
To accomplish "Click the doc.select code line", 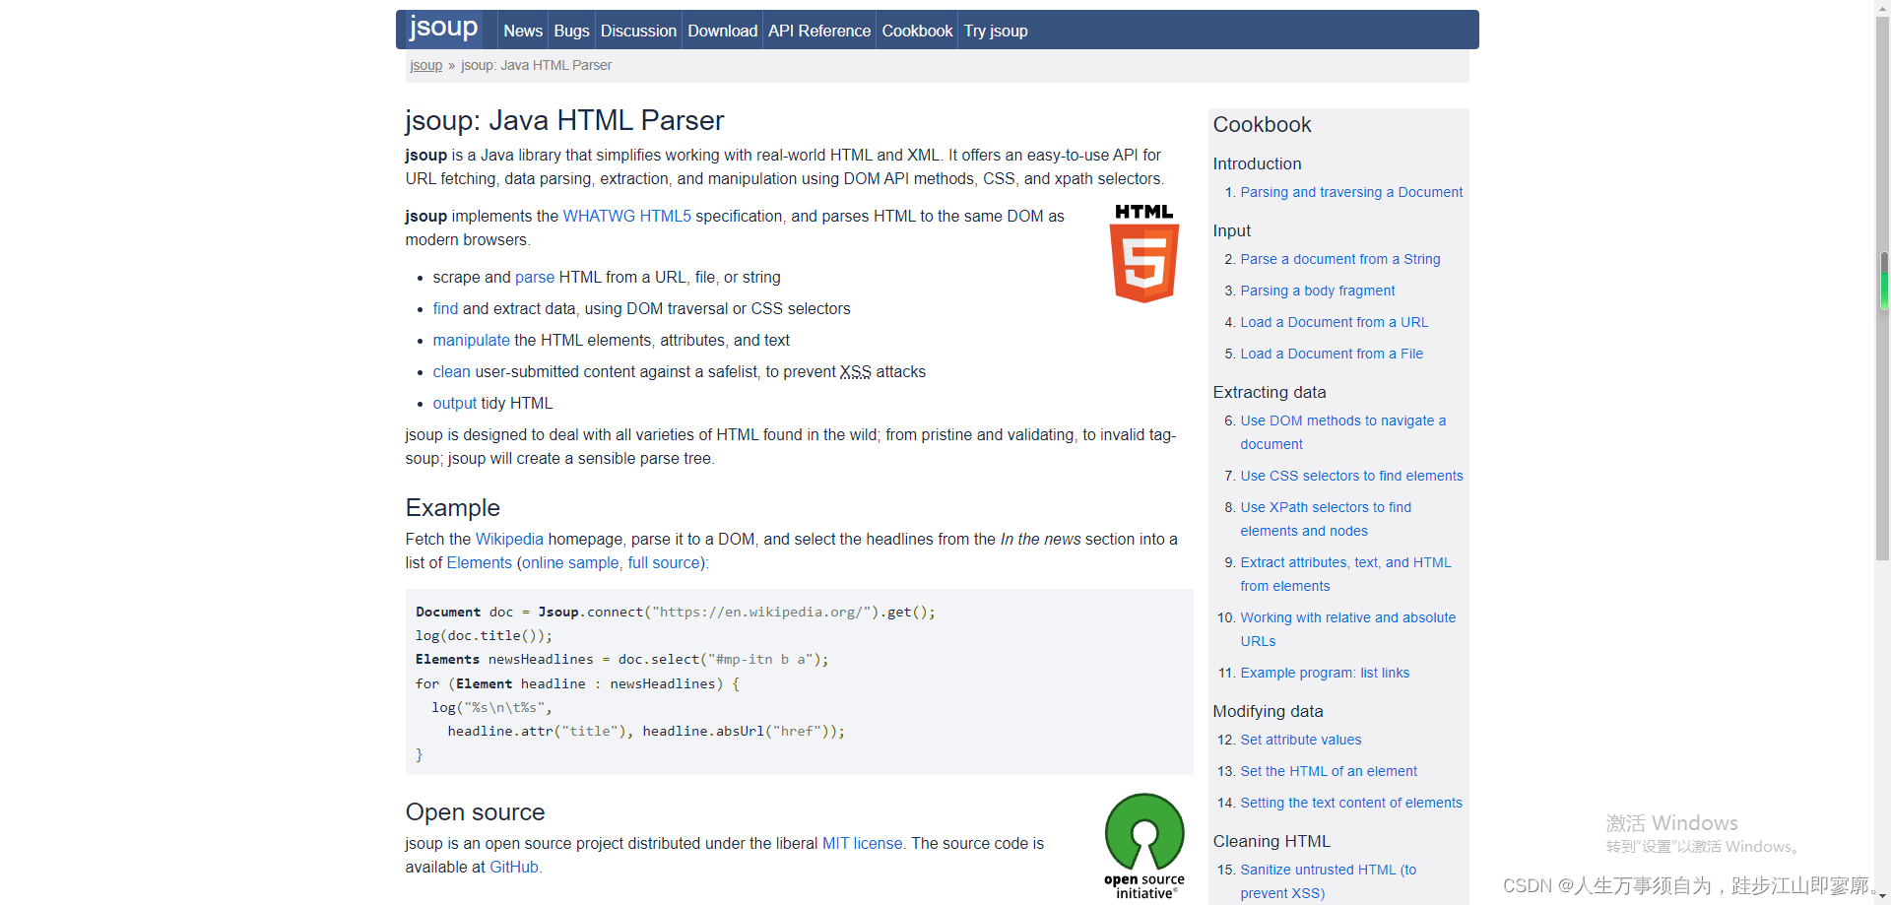I will pos(621,659).
